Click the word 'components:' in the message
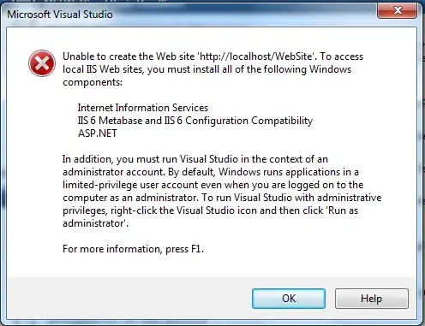The height and width of the screenshot is (326, 425). (93, 82)
